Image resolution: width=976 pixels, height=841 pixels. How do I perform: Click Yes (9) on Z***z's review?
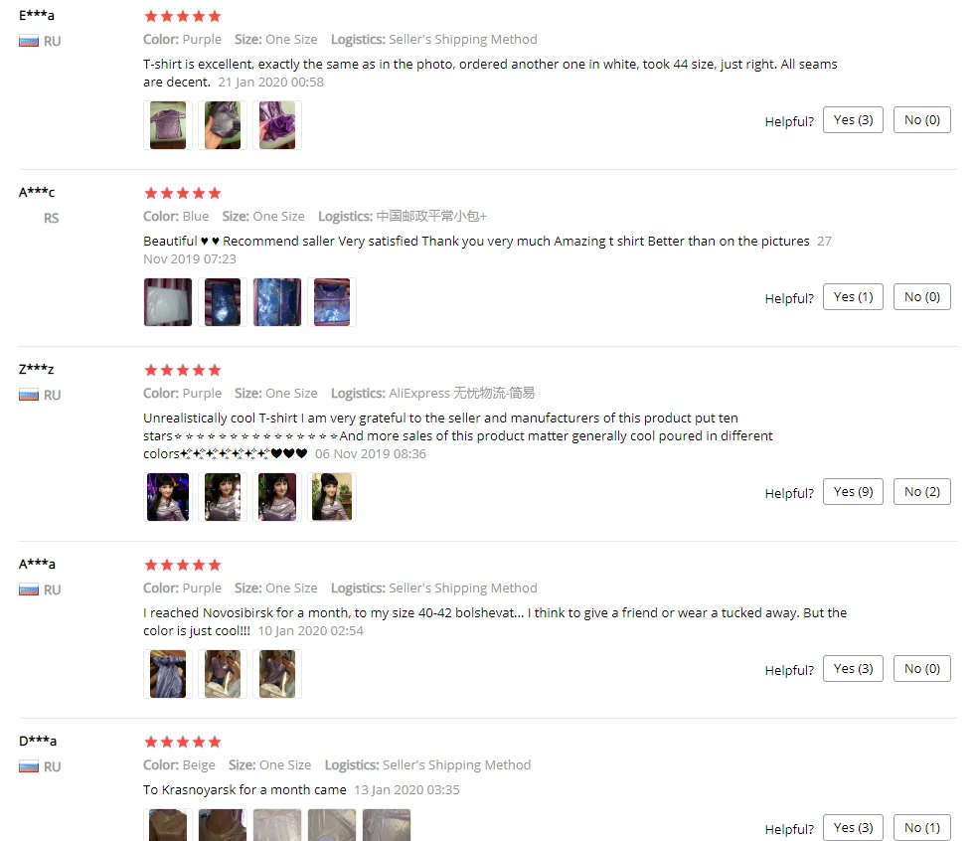853,492
